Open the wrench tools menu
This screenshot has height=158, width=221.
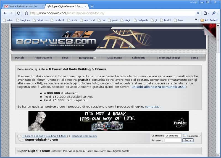tap(215, 13)
